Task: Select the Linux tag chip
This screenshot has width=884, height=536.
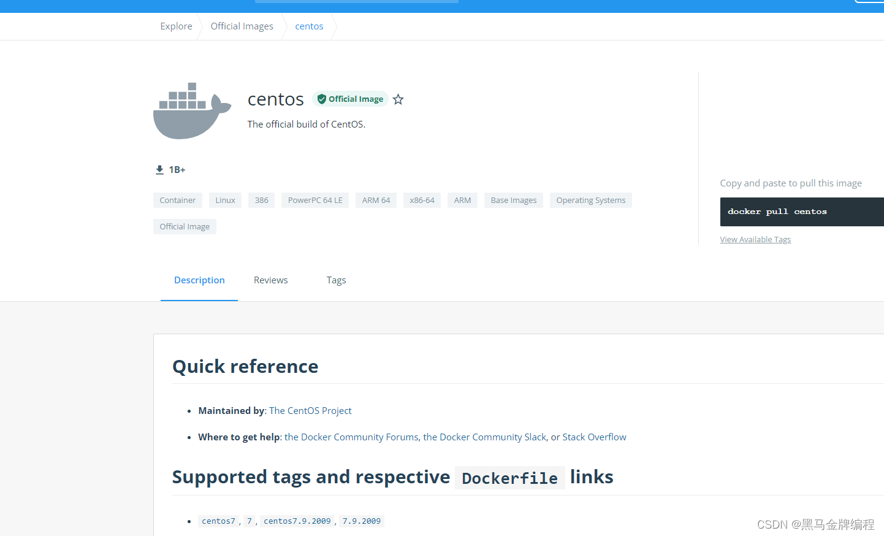Action: click(x=225, y=201)
